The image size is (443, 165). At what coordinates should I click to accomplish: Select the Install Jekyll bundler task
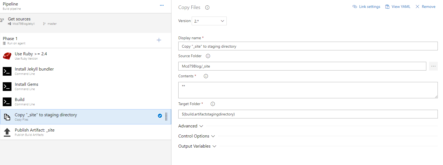pyautogui.click(x=34, y=71)
